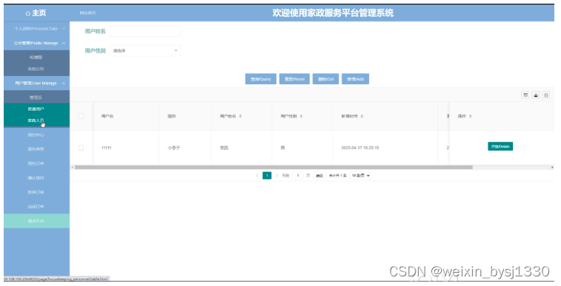Focus the page number jump input

(298, 175)
